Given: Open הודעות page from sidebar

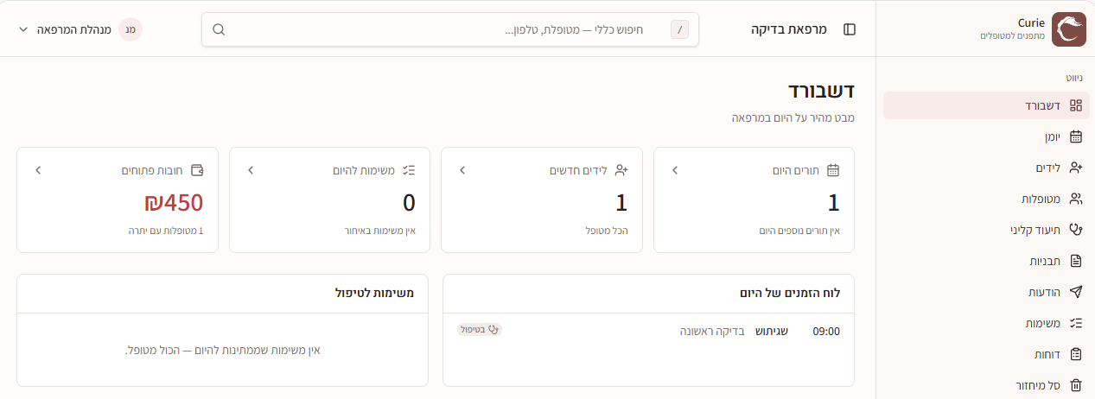Looking at the screenshot, I should (986, 292).
